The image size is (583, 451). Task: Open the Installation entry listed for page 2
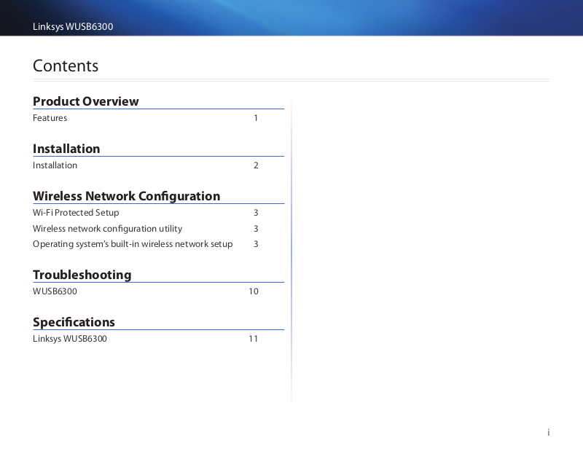pos(55,165)
